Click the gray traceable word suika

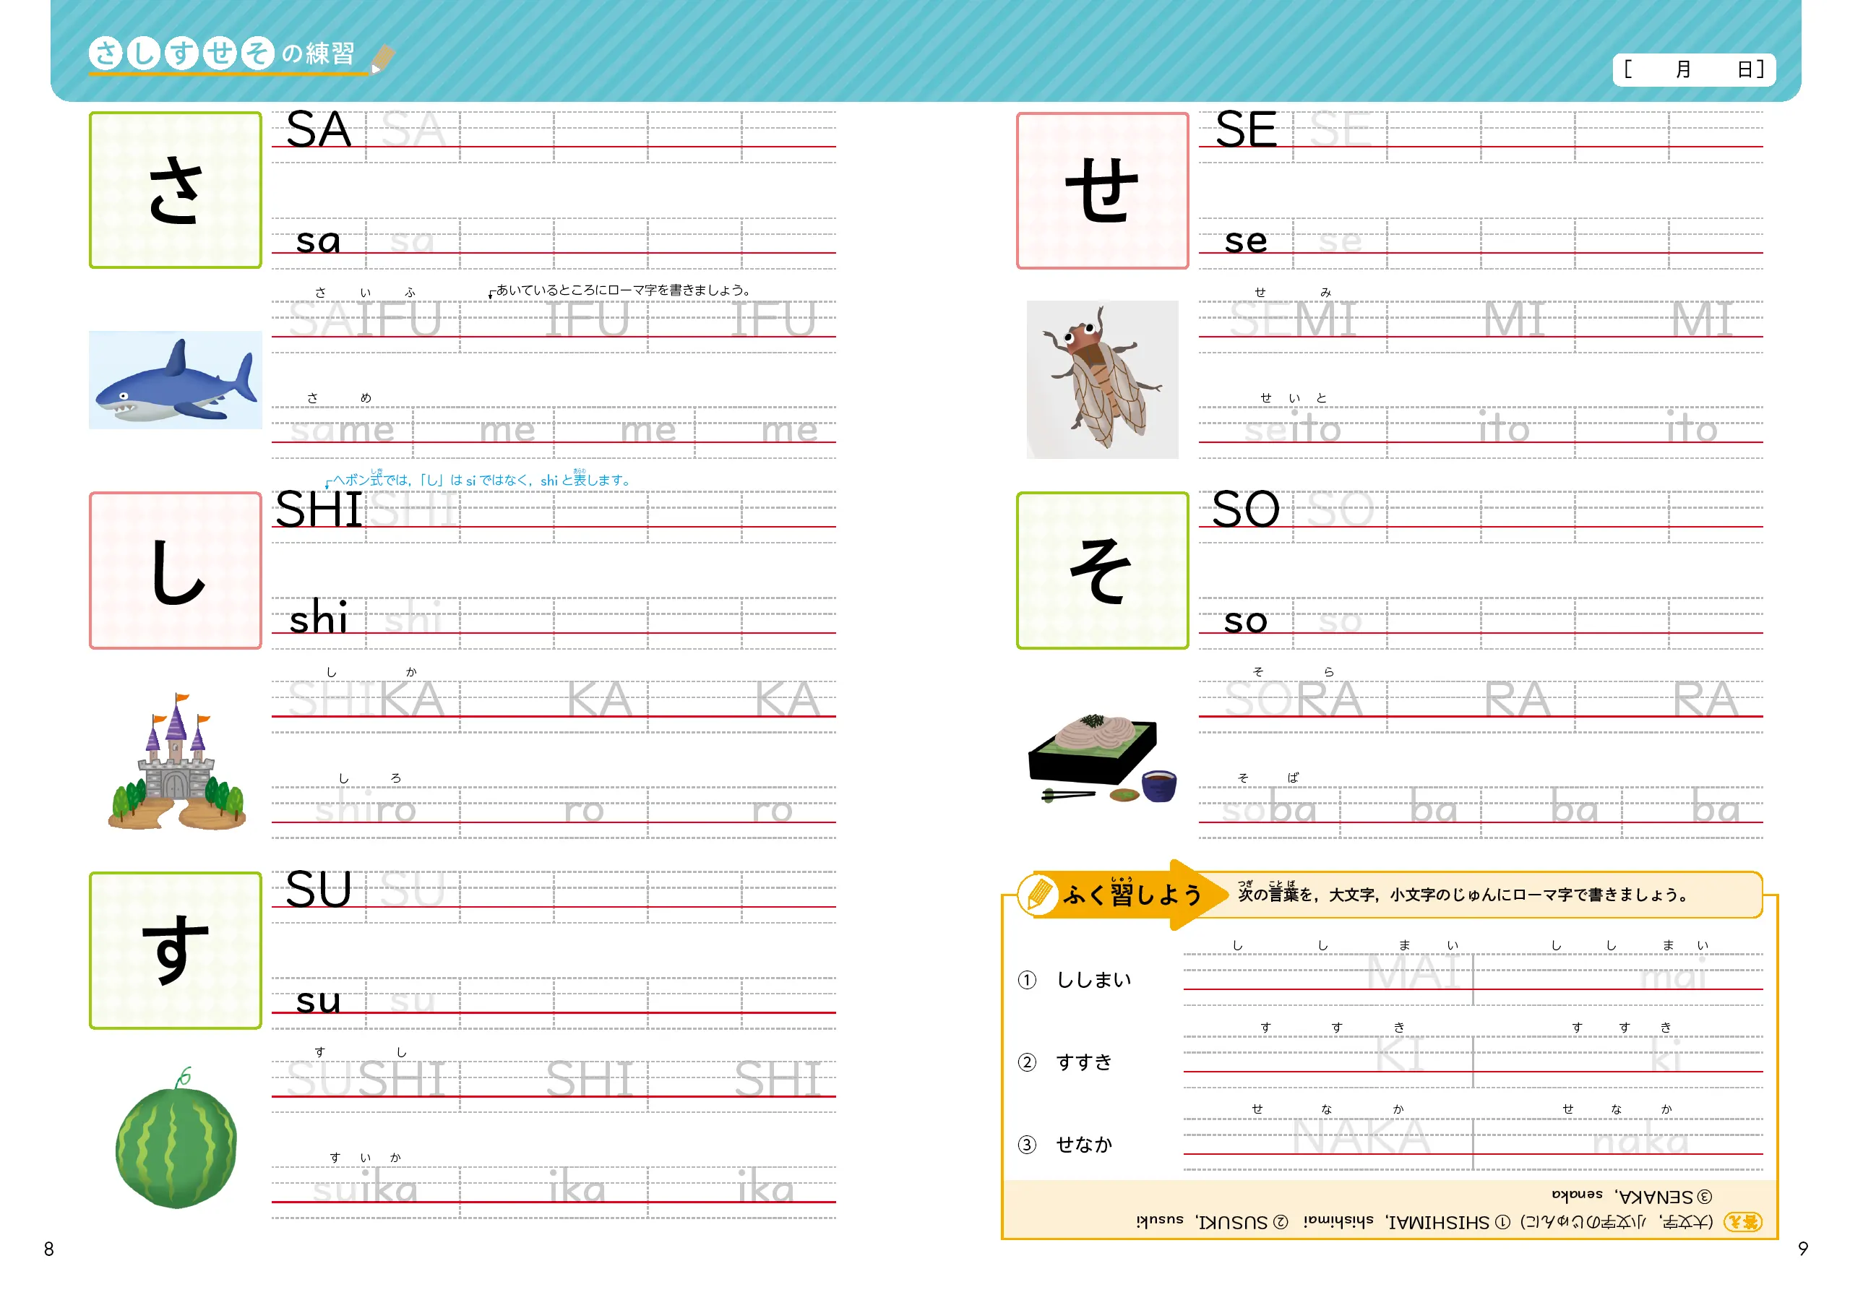point(366,1187)
